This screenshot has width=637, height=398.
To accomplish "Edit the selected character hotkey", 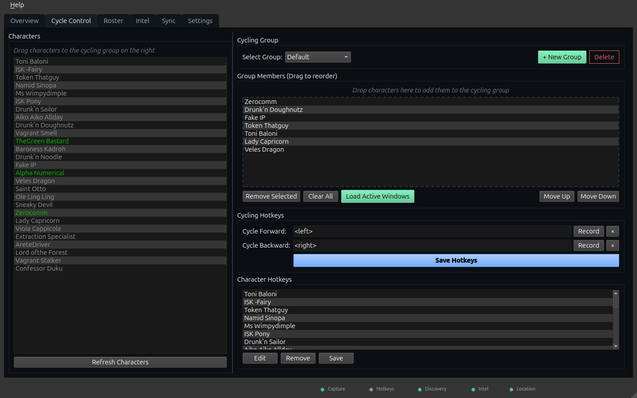I will pos(260,358).
